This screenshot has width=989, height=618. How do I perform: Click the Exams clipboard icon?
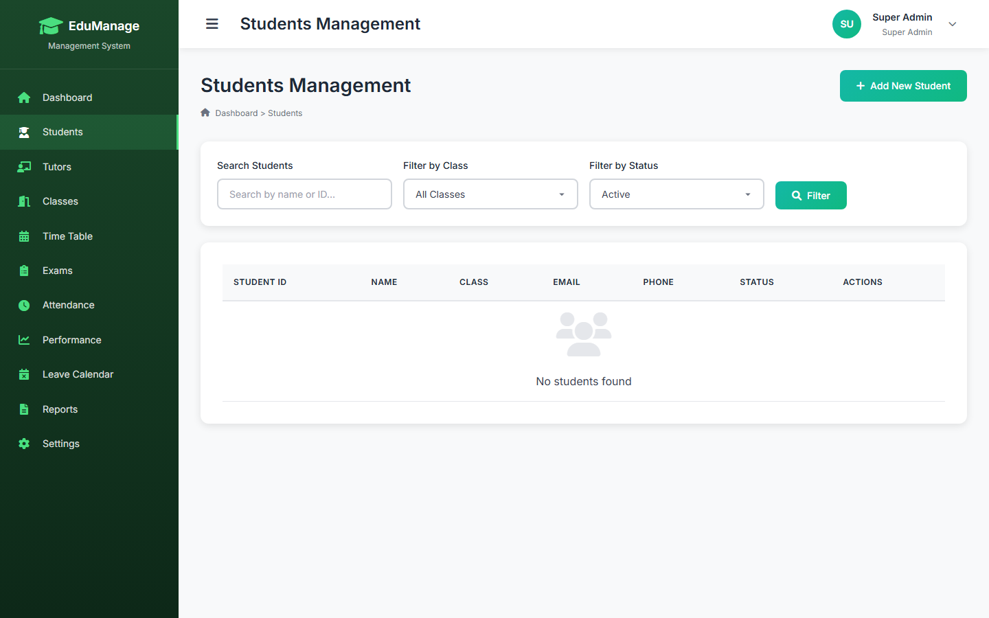[24, 271]
